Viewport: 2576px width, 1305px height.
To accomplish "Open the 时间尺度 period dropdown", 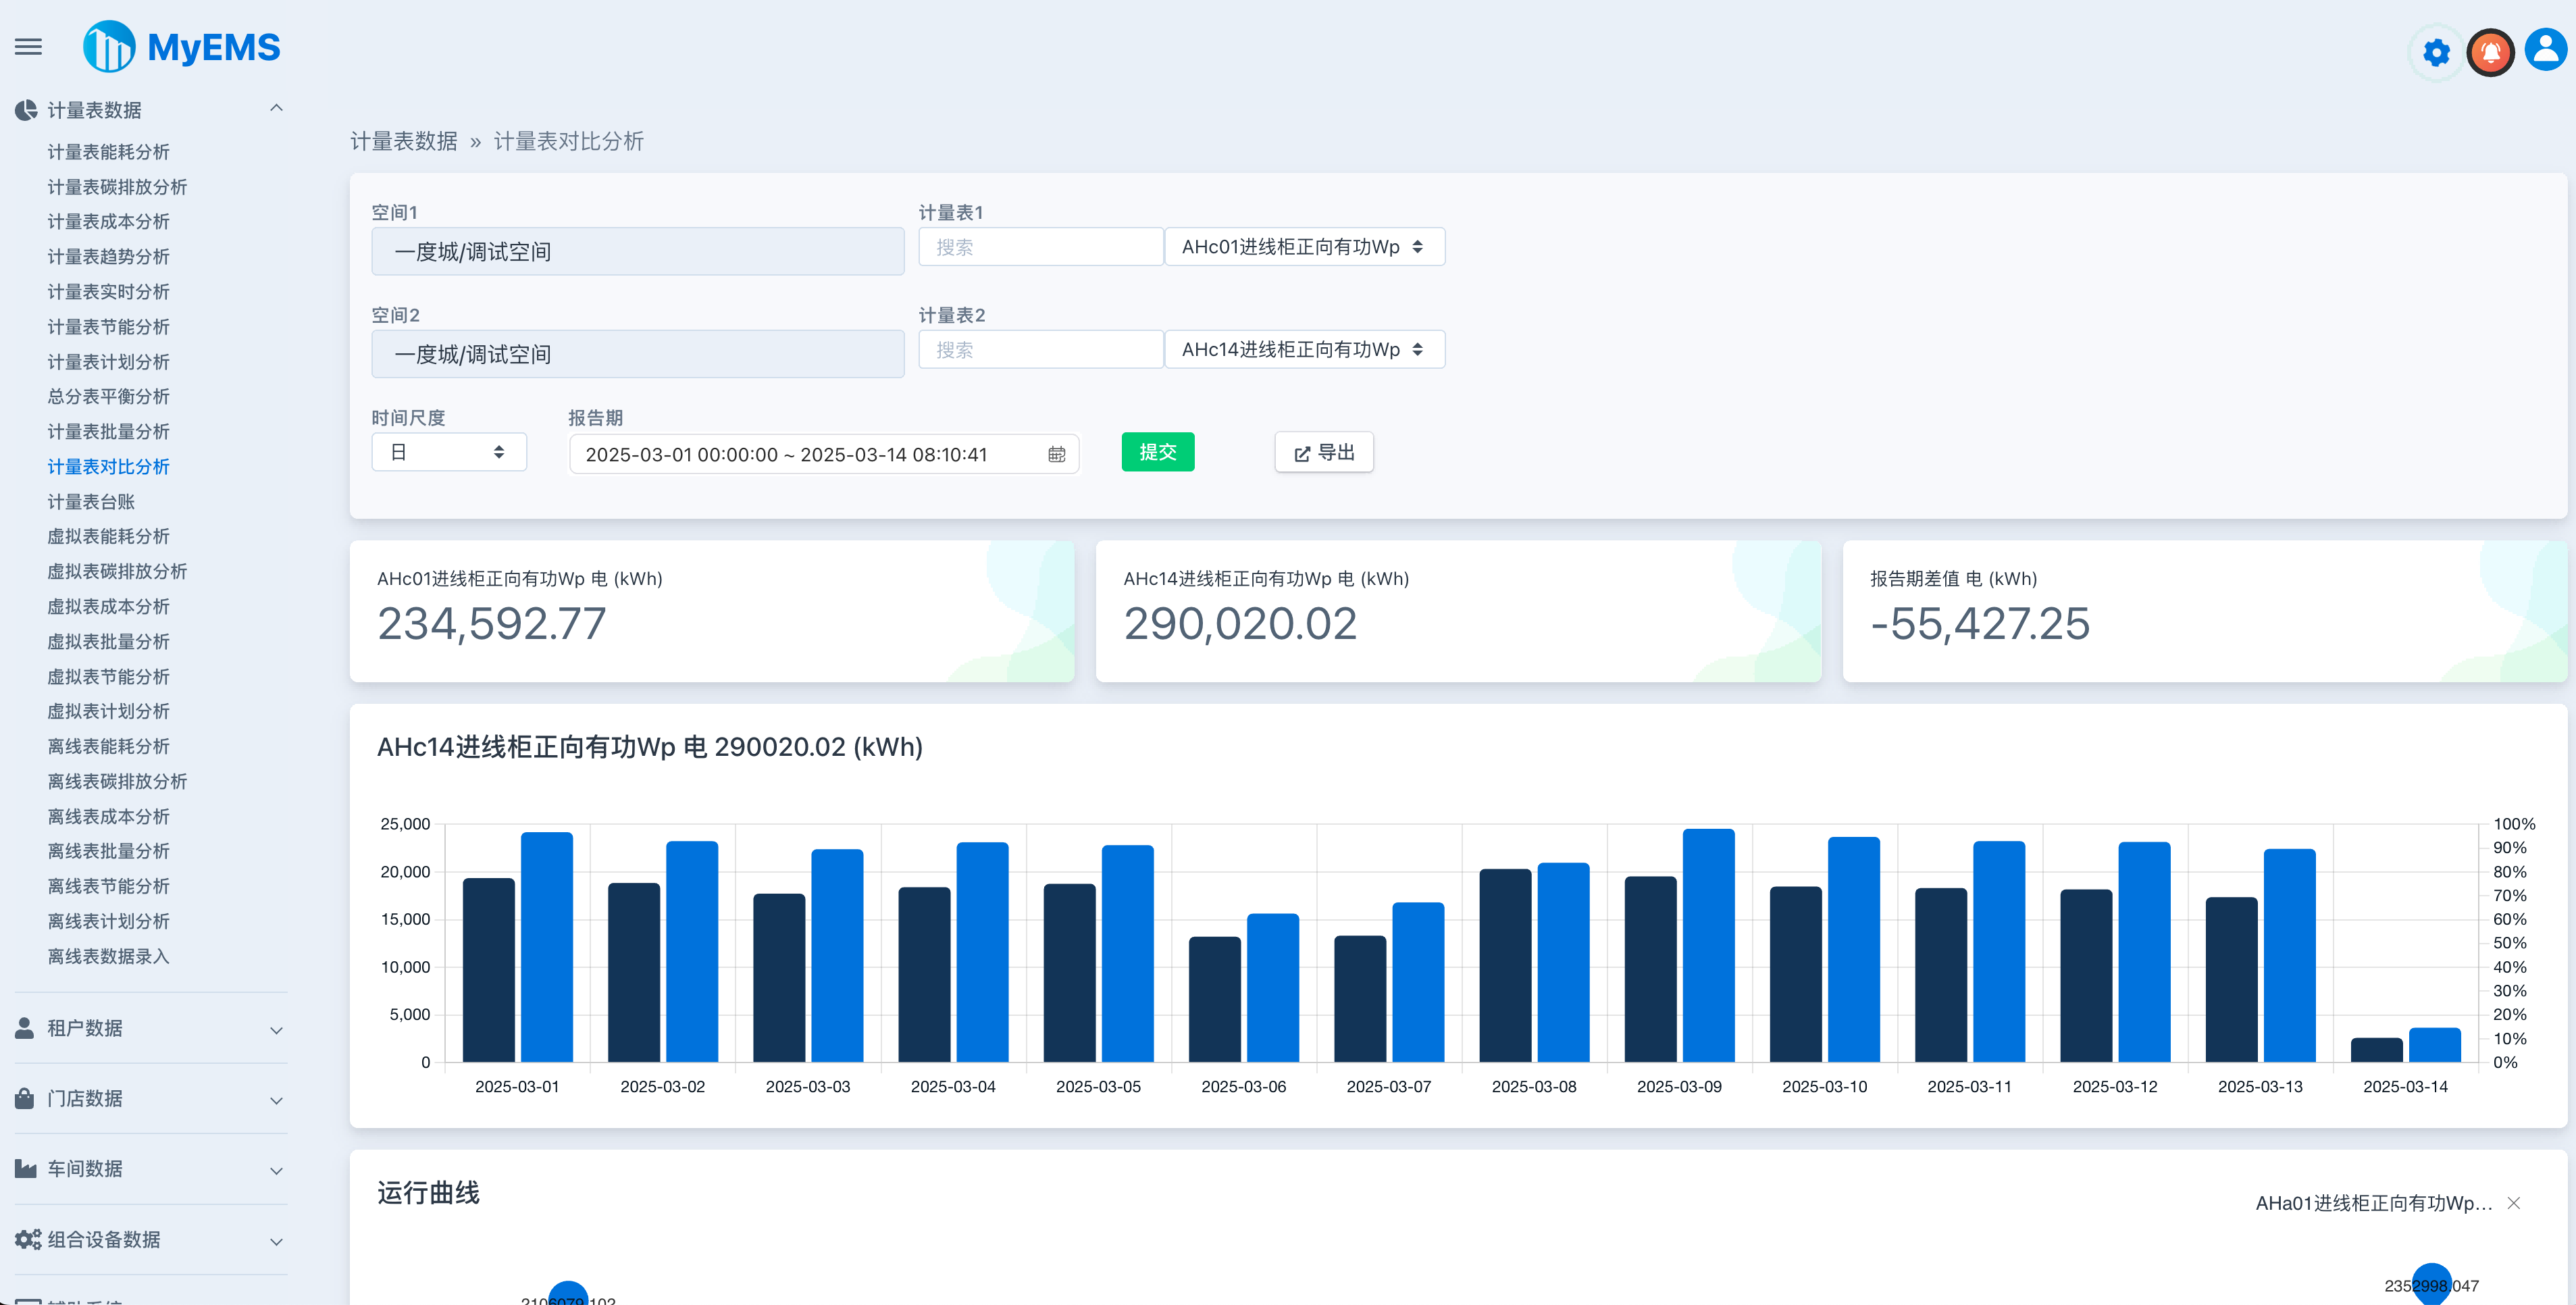I will [448, 453].
